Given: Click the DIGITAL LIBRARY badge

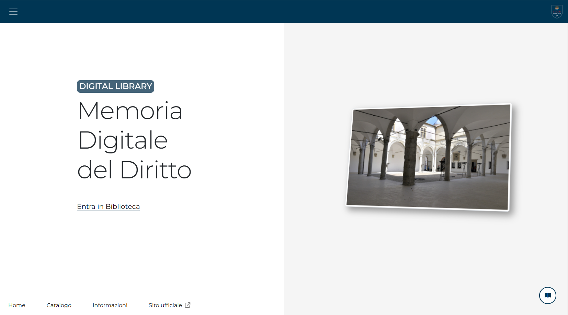Looking at the screenshot, I should (115, 86).
